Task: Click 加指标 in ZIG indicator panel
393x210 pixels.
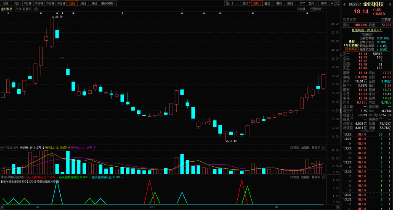Action: pos(305,177)
